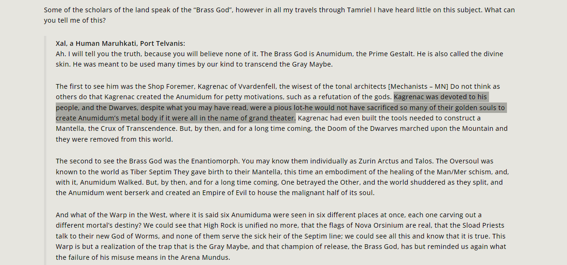
Task: Click the speaker heading 'Xal, a Human Maruhkati, Port Telvanis:'
Action: (x=120, y=43)
